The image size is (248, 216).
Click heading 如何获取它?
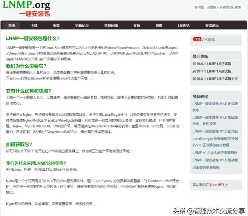[19, 145]
